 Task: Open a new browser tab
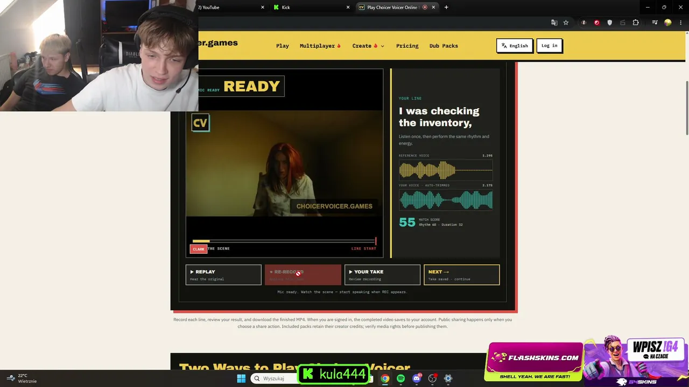click(446, 8)
